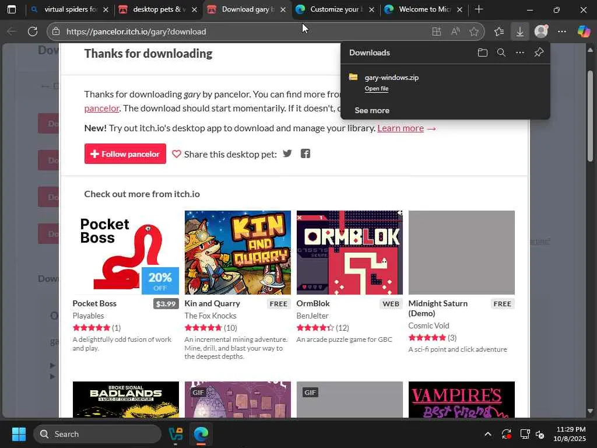This screenshot has height=448, width=597.
Task: Click the muted volume tray icon
Action: pyautogui.click(x=540, y=434)
